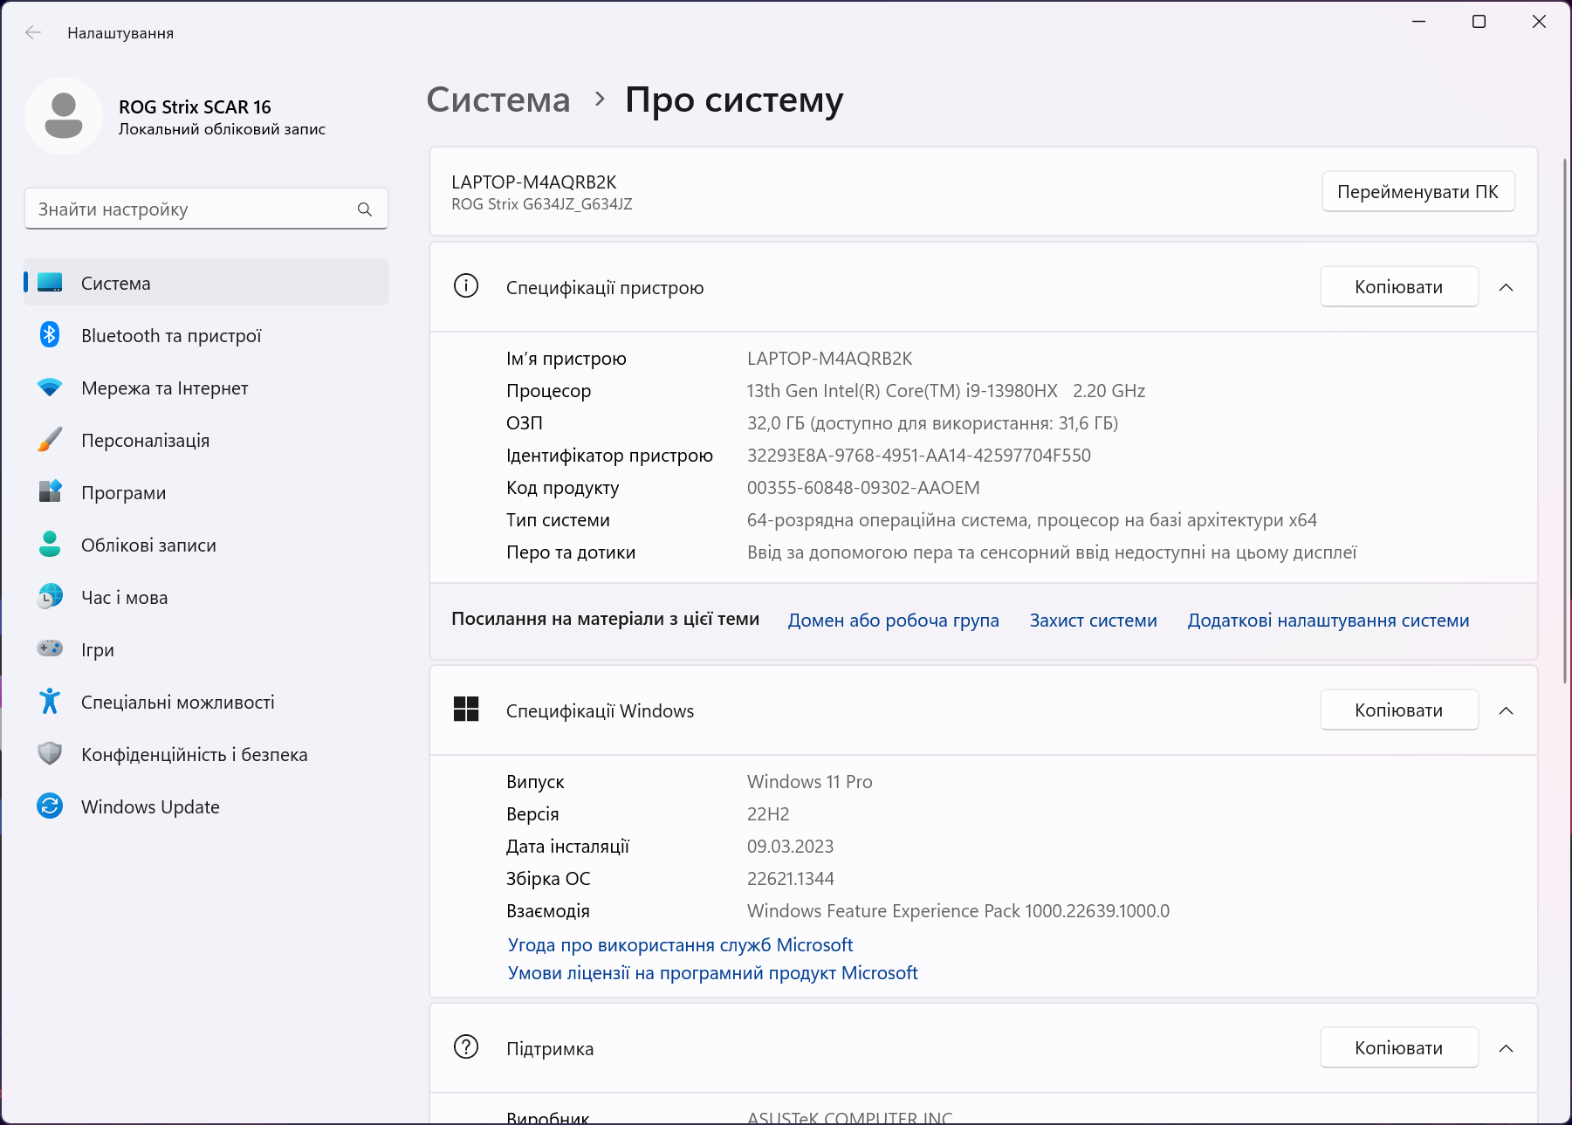Open Ігри settings
Viewport: 1572px width, 1125px height.
tap(206, 649)
